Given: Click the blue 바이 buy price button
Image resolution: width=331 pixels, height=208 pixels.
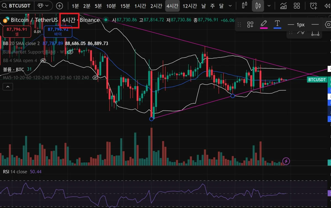Looking at the screenshot, I should point(58,31).
